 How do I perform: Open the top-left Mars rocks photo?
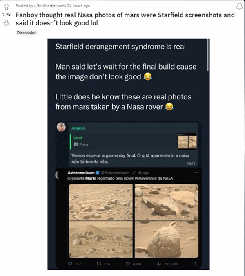tap(100, 202)
